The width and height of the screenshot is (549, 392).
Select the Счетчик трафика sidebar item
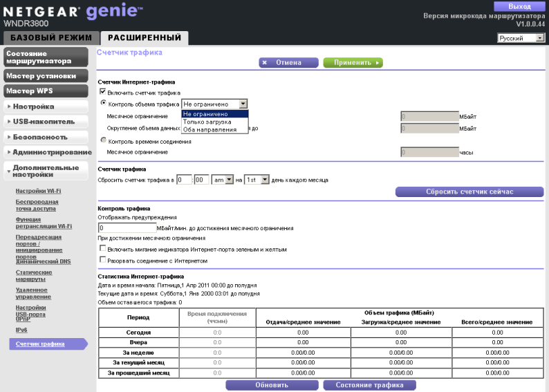pos(48,344)
